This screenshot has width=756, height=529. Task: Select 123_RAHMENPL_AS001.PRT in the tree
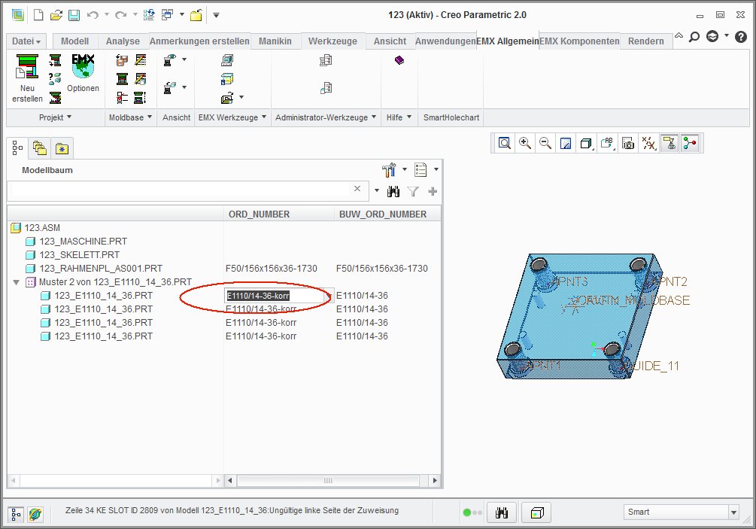(101, 268)
